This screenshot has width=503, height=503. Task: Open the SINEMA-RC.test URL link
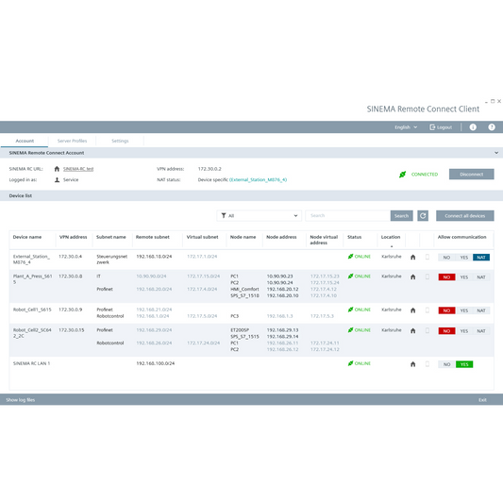click(78, 169)
